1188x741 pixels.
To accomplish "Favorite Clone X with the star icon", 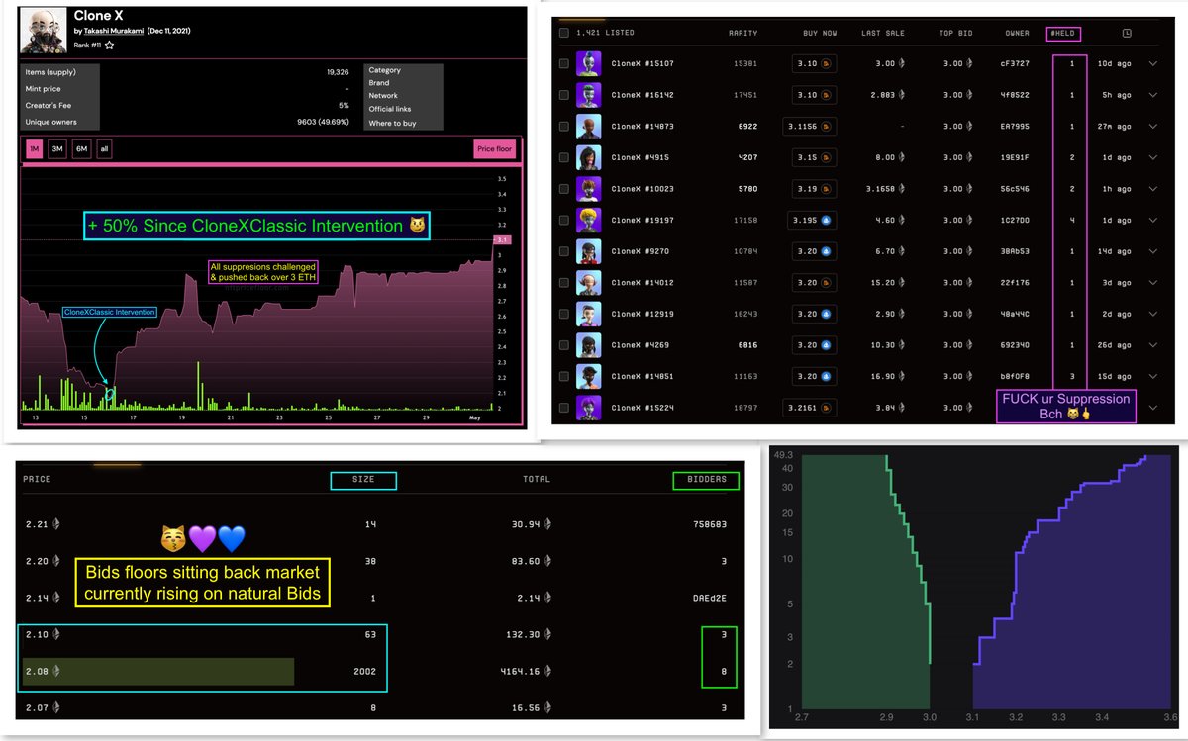I will pos(109,46).
